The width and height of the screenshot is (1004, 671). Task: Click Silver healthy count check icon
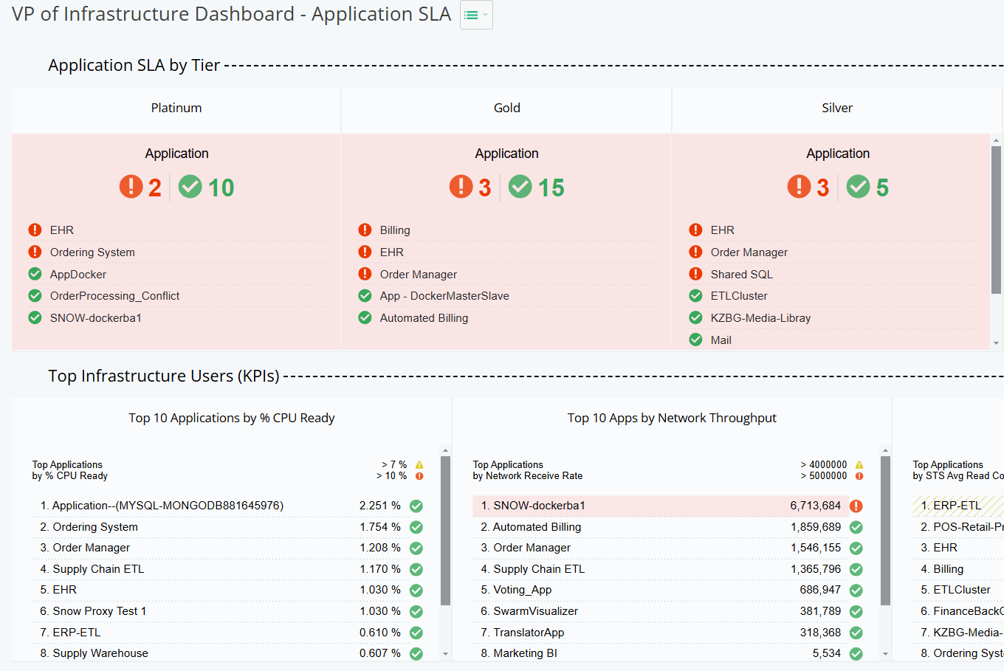tap(858, 187)
